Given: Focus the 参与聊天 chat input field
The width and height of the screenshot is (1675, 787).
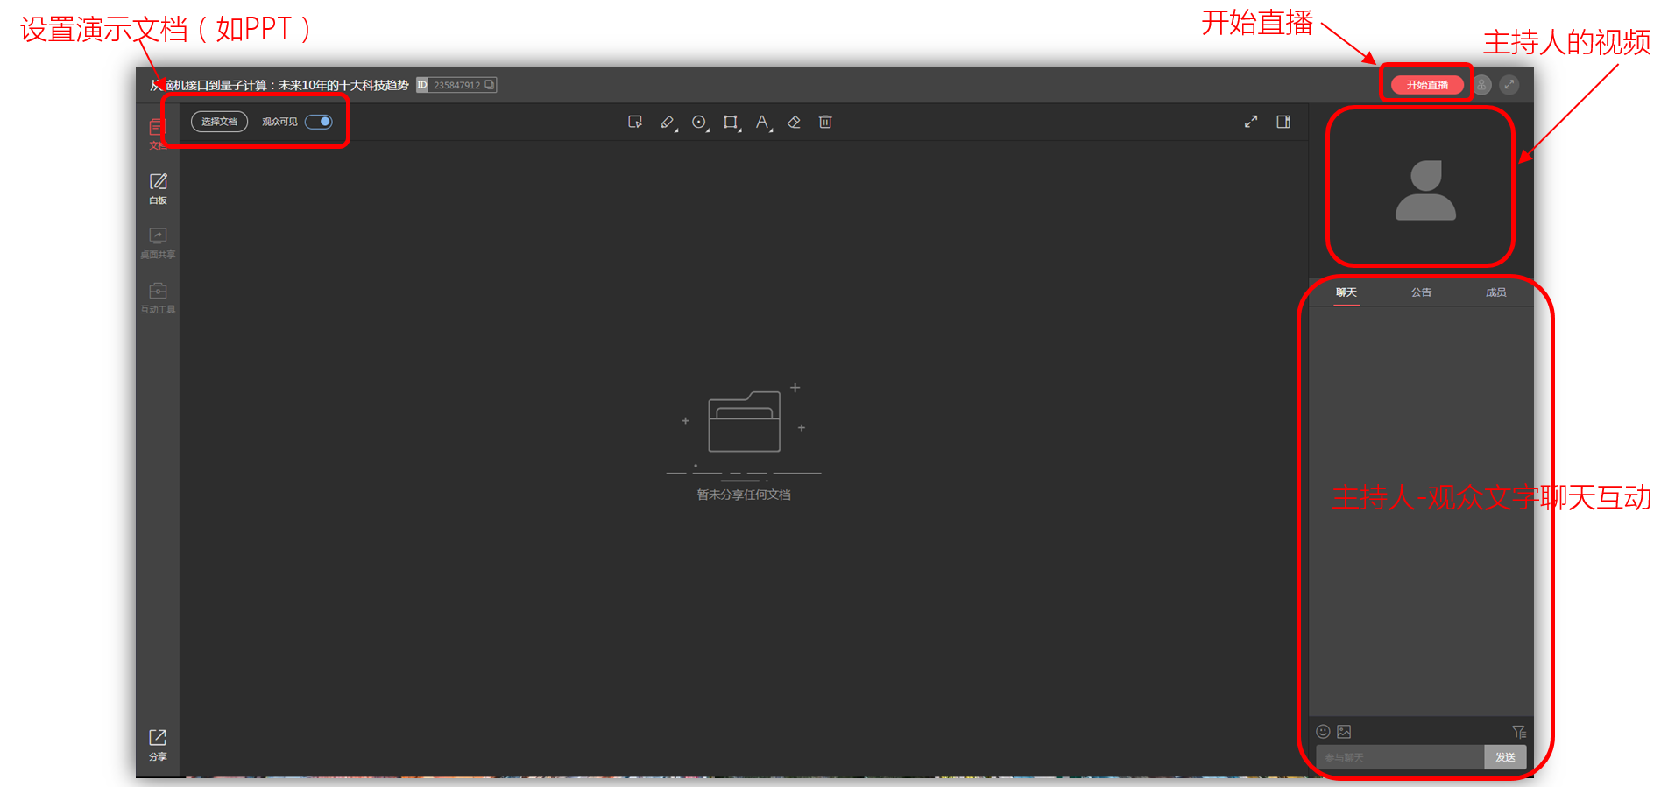Looking at the screenshot, I should (1400, 757).
